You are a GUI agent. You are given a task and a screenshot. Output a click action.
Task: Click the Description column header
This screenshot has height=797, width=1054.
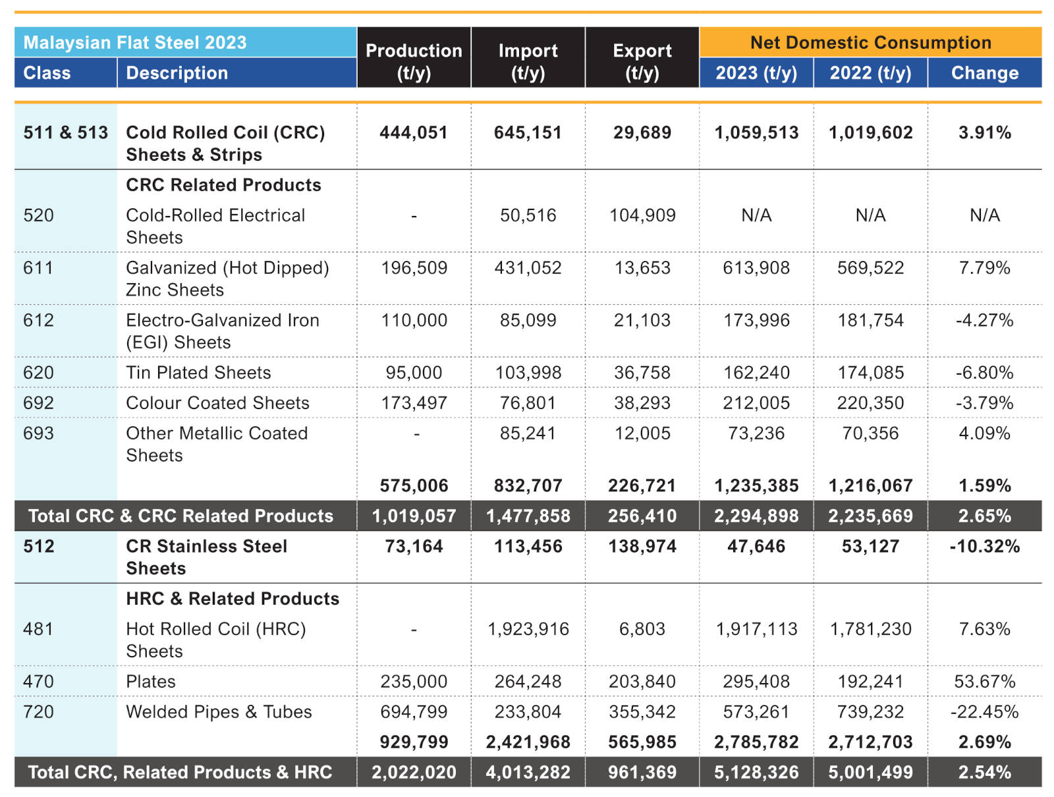click(177, 73)
